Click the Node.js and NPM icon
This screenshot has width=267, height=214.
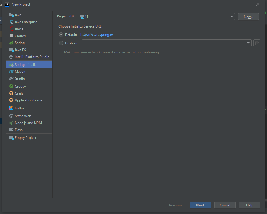click(11, 123)
